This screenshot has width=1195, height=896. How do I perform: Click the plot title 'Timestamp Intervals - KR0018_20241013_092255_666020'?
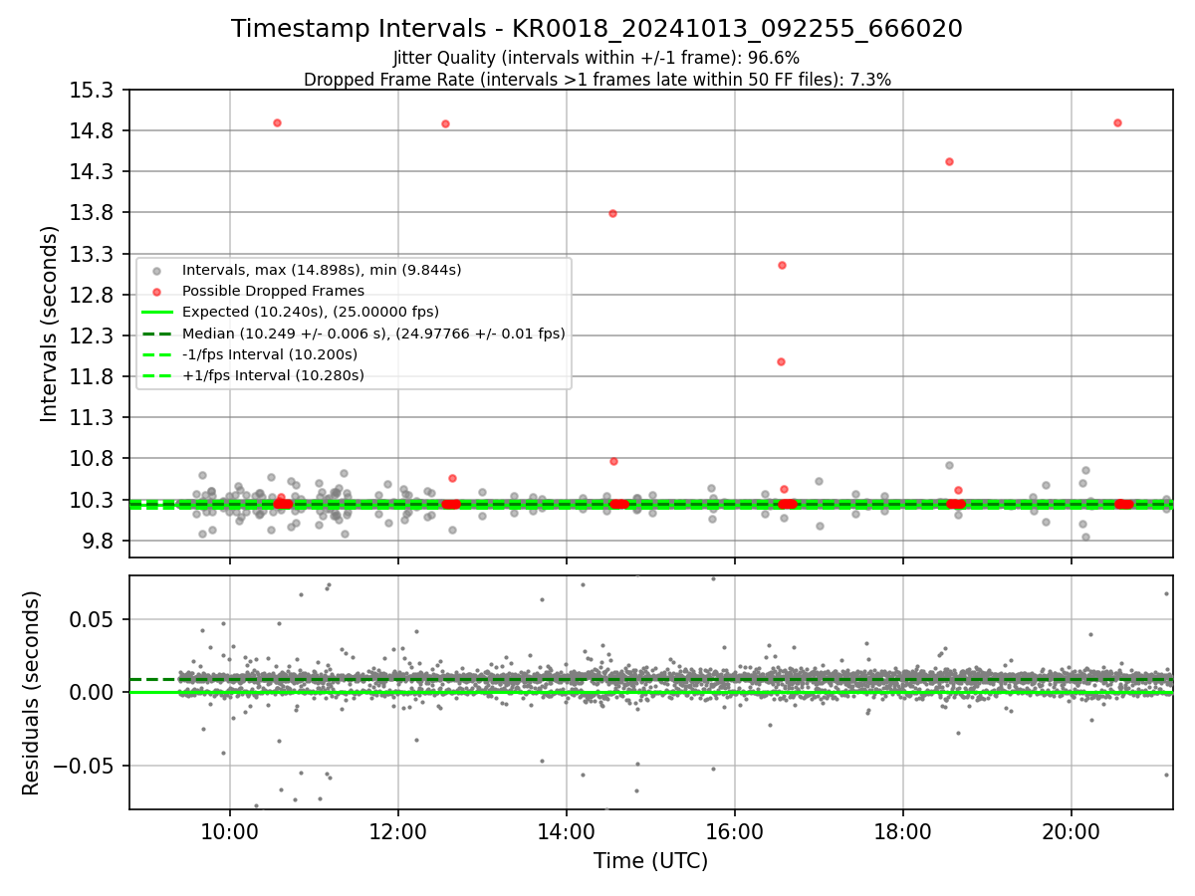[x=597, y=29]
